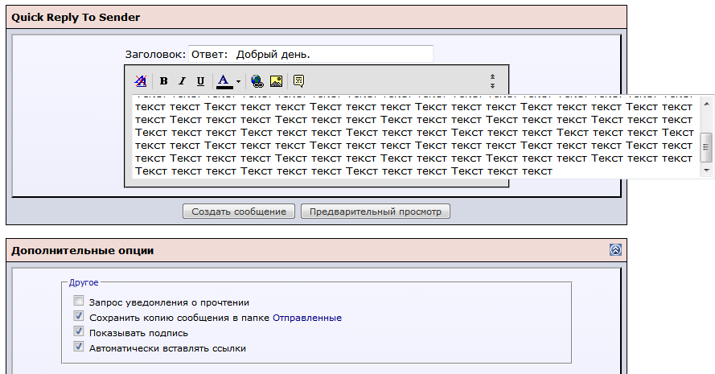715x374 pixels.
Task: Click the text area scrollbar thumb
Action: (x=706, y=147)
